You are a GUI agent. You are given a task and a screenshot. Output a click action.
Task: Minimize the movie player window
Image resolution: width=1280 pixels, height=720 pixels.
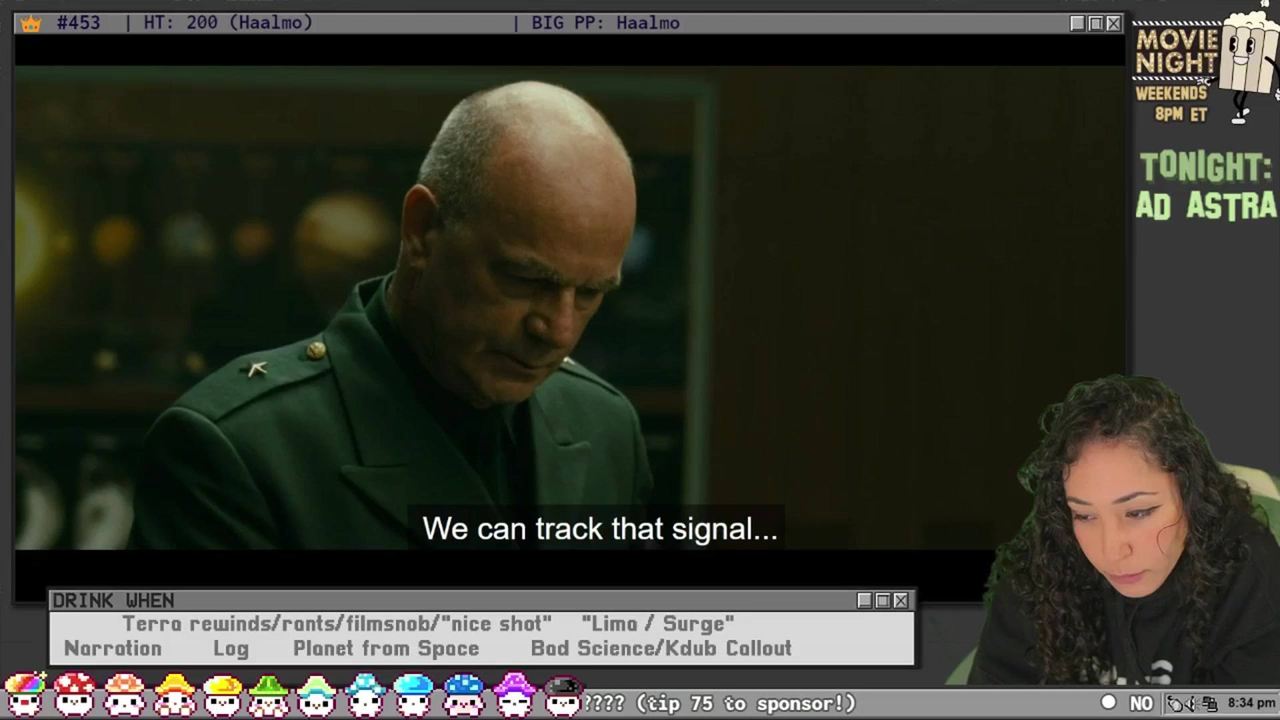pos(1077,23)
